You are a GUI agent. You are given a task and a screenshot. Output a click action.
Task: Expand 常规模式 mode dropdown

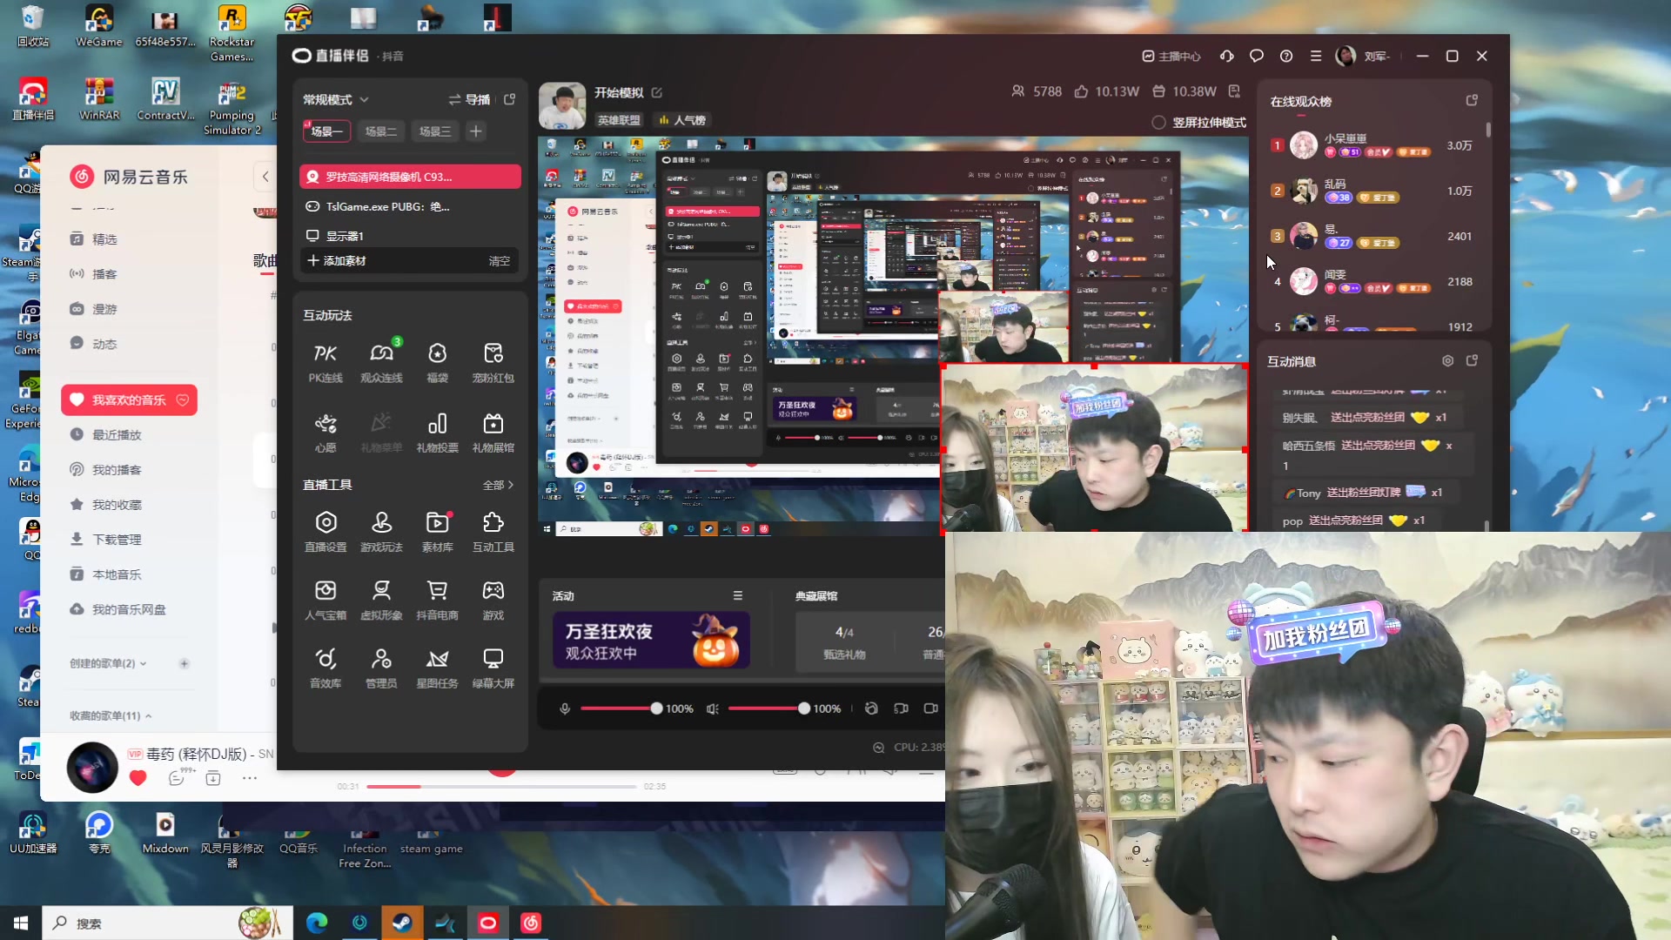pos(335,99)
